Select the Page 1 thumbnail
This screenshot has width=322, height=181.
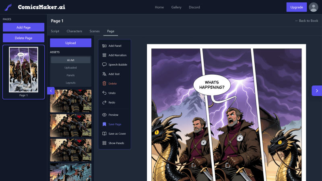(23, 72)
